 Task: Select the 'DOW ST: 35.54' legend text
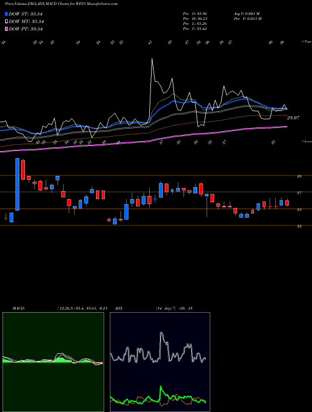26,14
